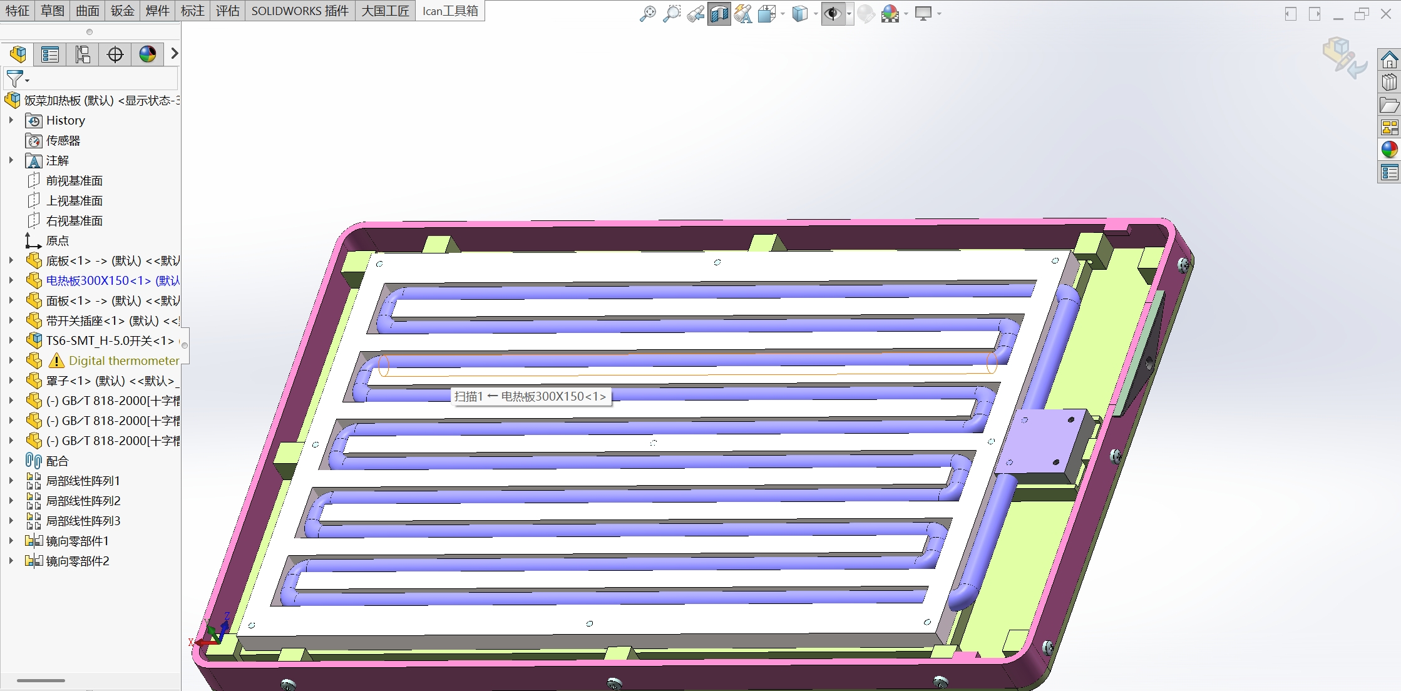1401x691 pixels.
Task: Select 电热板300X150<1> in the tree
Action: [x=100, y=280]
